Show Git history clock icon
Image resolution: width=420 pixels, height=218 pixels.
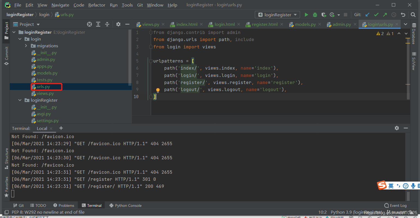[394, 15]
